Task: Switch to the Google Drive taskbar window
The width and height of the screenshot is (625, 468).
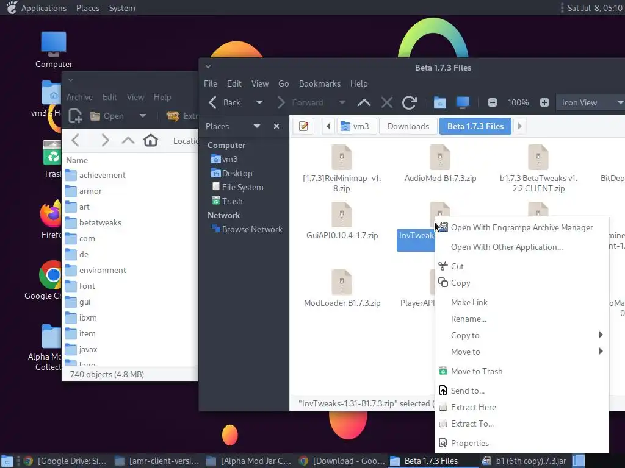Action: click(x=65, y=461)
